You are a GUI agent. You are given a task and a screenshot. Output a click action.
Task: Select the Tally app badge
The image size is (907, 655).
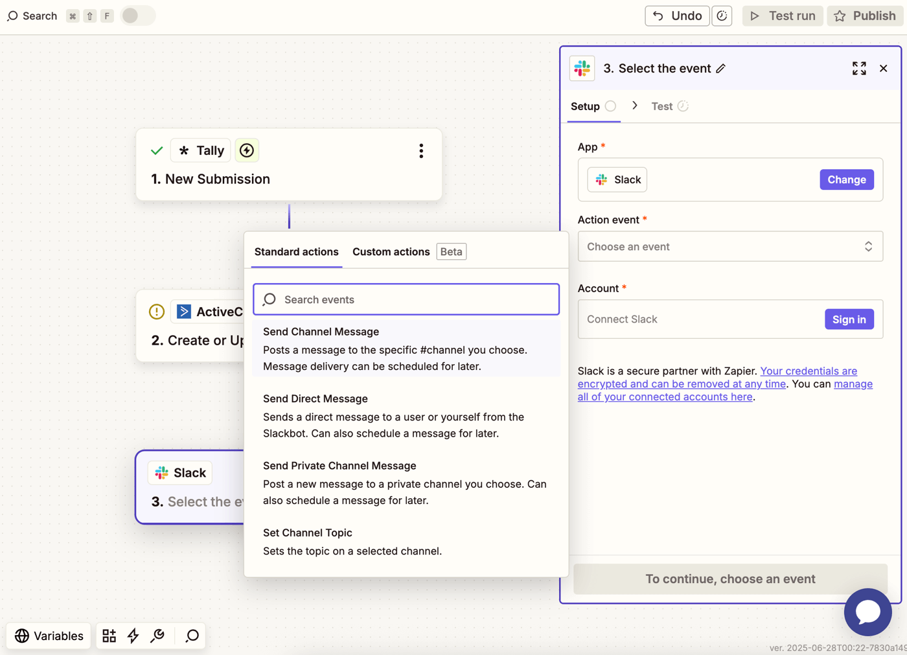201,150
